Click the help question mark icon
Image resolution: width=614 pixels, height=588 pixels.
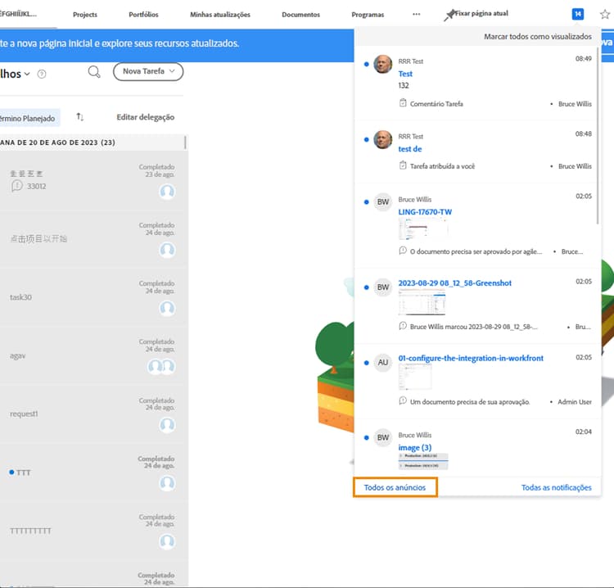(42, 74)
